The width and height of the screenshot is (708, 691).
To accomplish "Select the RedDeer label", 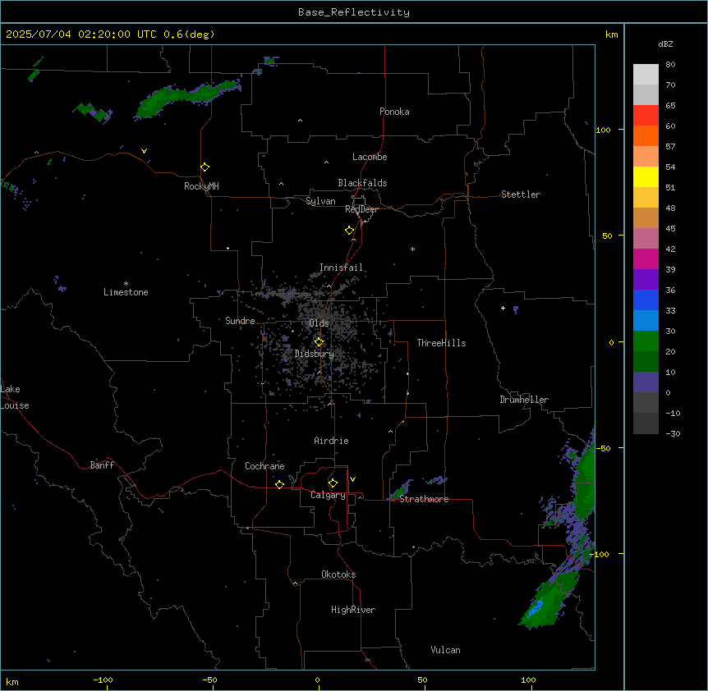I will 361,209.
